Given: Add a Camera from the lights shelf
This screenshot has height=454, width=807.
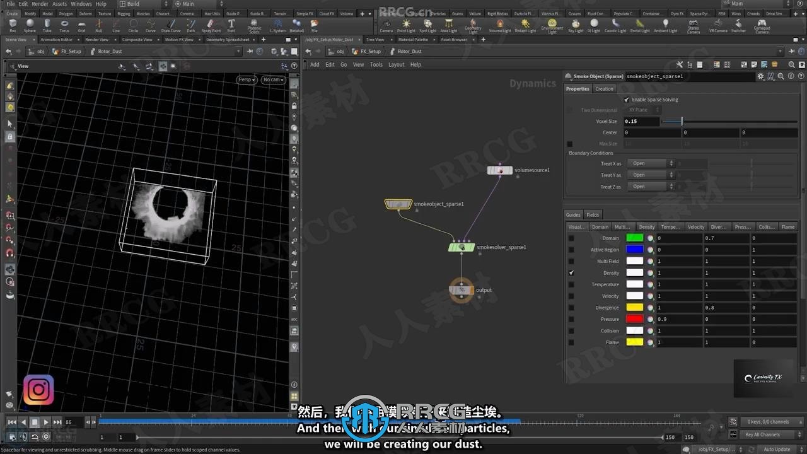Looking at the screenshot, I should click(x=386, y=26).
